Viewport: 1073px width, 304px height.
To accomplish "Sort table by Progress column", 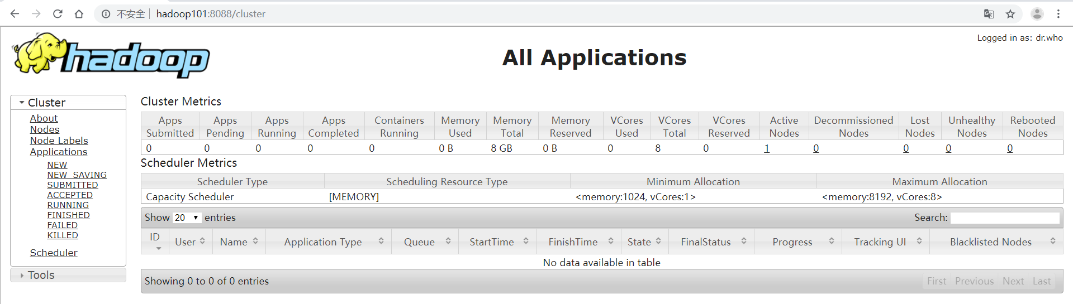I will point(798,242).
